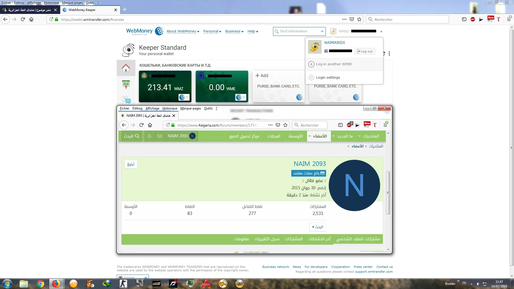The width and height of the screenshot is (514, 289).
Task: Bookmark the page using the star icon
Action: pyautogui.click(x=359, y=19)
